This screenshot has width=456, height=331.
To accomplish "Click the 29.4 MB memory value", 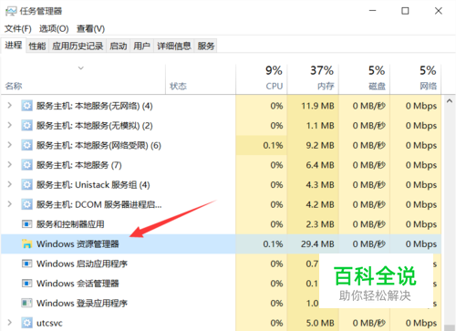I will 317,244.
